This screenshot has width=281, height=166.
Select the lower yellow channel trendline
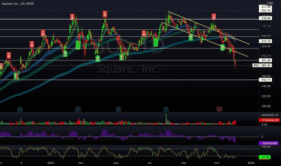[x=204, y=39]
